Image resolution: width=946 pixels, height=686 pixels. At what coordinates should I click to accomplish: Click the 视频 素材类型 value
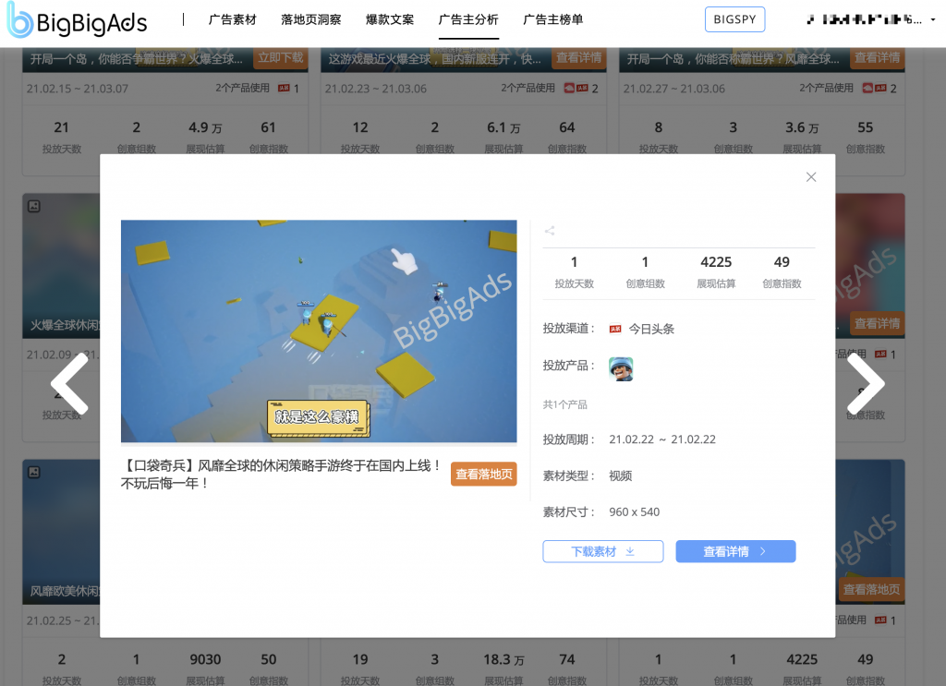pyautogui.click(x=620, y=475)
